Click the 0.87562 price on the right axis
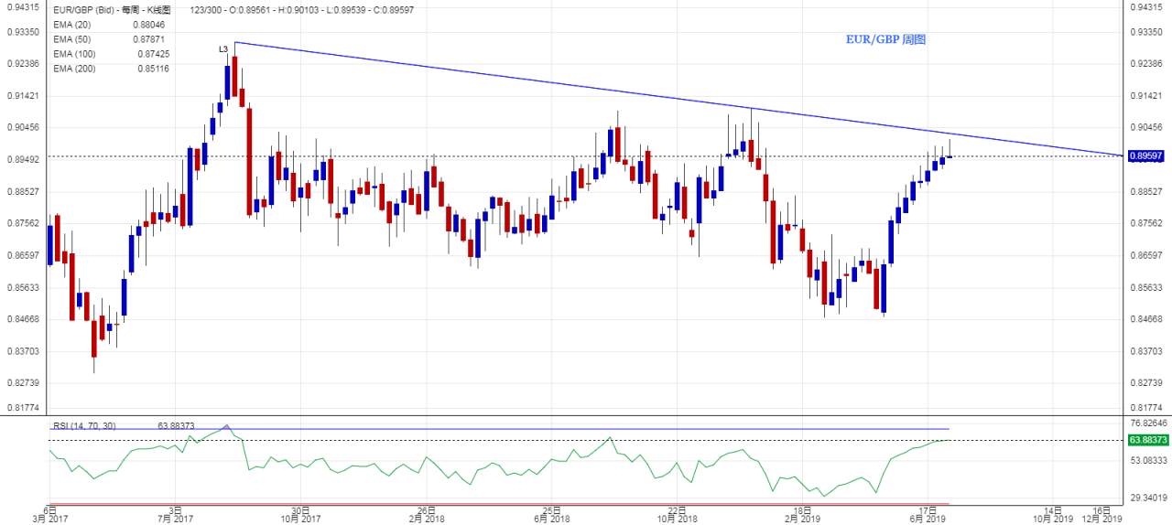 click(1146, 223)
